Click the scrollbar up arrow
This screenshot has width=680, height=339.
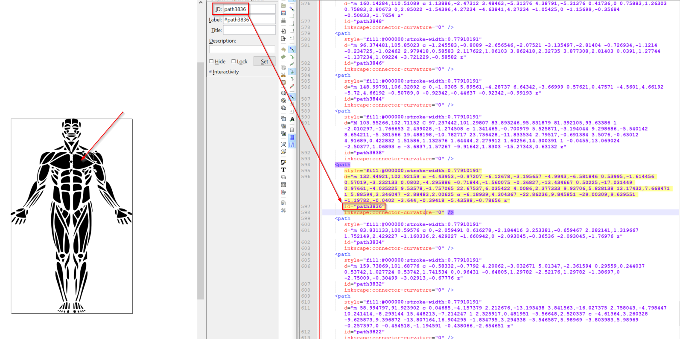point(201,3)
